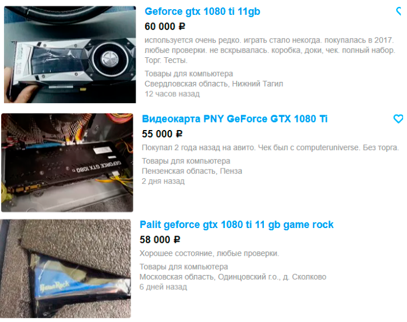This screenshot has width=407, height=322.
Task: Open Товары для компьютера category under PNY listing
Action: (x=186, y=161)
